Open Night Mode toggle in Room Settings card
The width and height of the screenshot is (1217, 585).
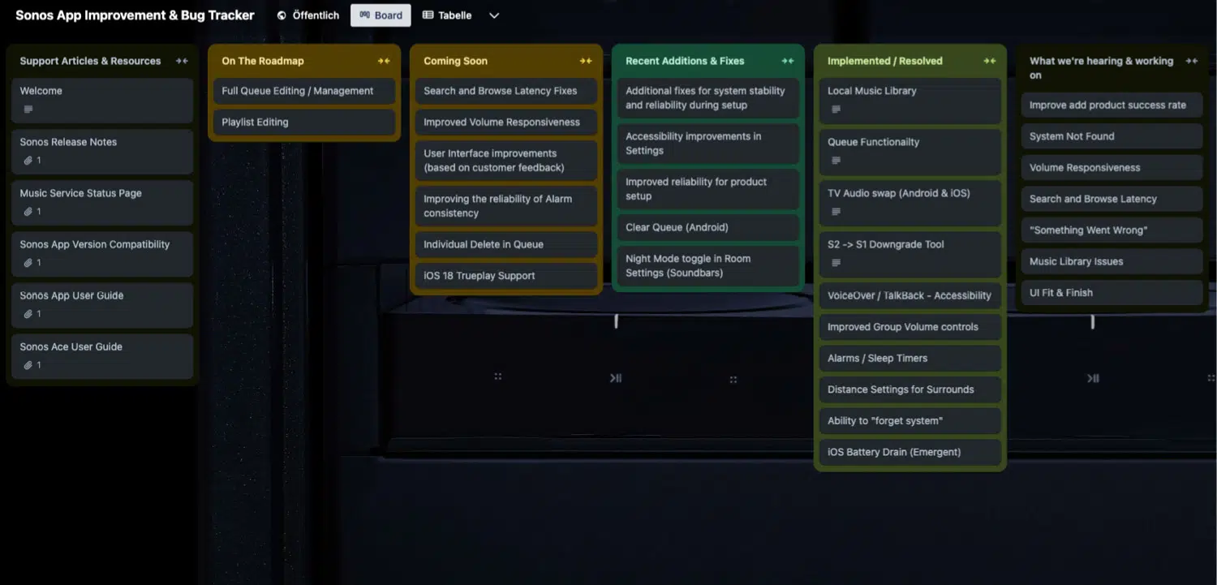708,265
